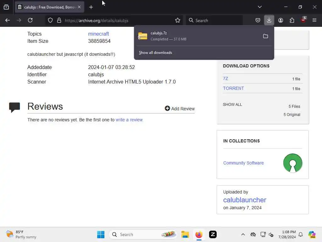The width and height of the screenshot is (322, 242).
Task: Open the Z app in taskbar
Action: [213, 234]
